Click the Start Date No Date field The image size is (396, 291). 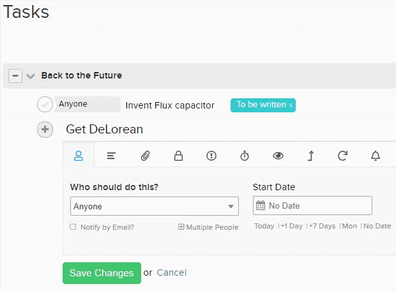pyautogui.click(x=312, y=205)
